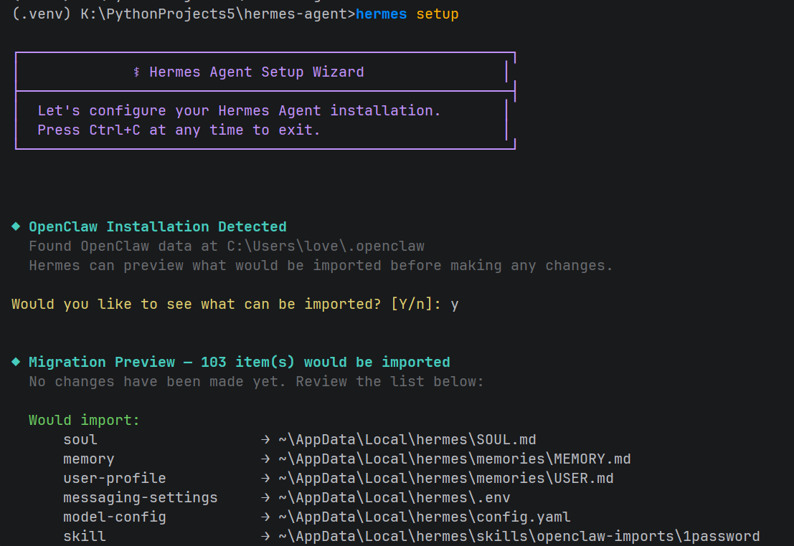Image resolution: width=794 pixels, height=546 pixels.
Task: Click the 'Would you like to see what can be imported?' prompt
Action: pyautogui.click(x=196, y=304)
